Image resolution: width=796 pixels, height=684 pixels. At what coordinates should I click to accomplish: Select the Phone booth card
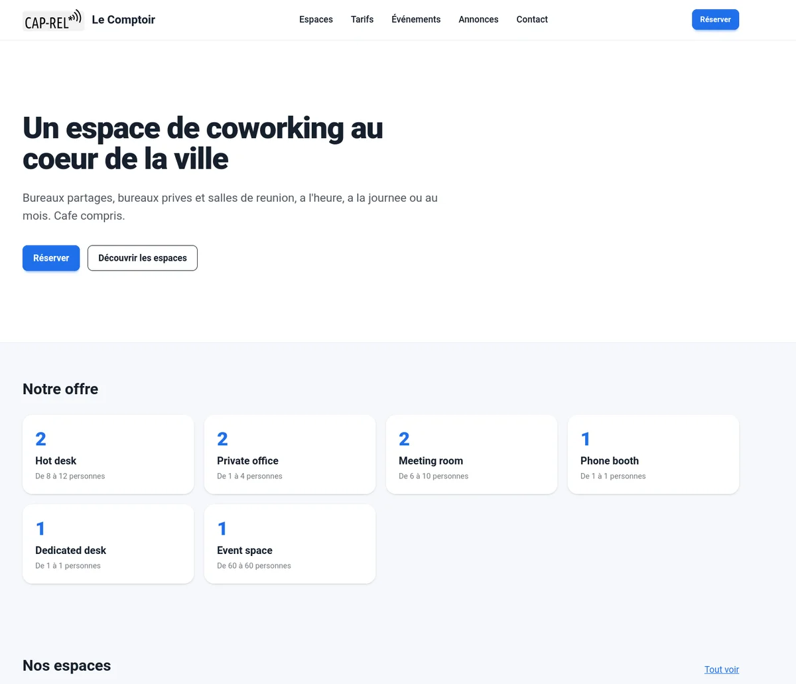(x=653, y=454)
